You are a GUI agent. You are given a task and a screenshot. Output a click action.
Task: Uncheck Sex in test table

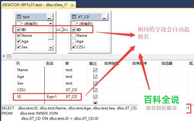(x=19, y=47)
